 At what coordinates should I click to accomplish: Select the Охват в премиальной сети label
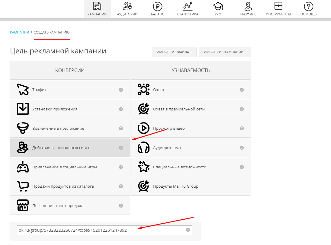(x=179, y=109)
